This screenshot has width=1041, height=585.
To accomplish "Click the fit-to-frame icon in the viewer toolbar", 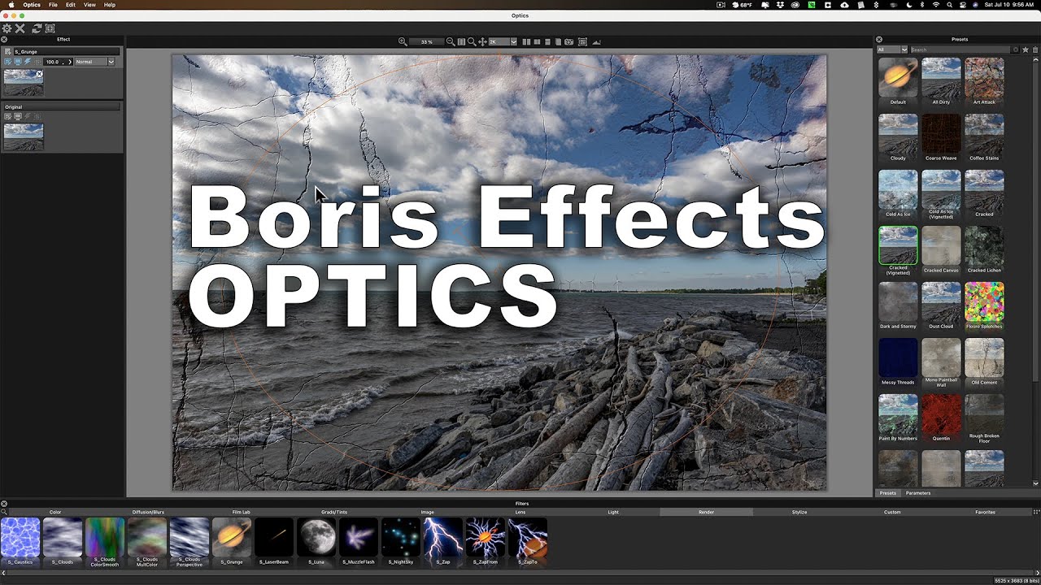I will 582,41.
